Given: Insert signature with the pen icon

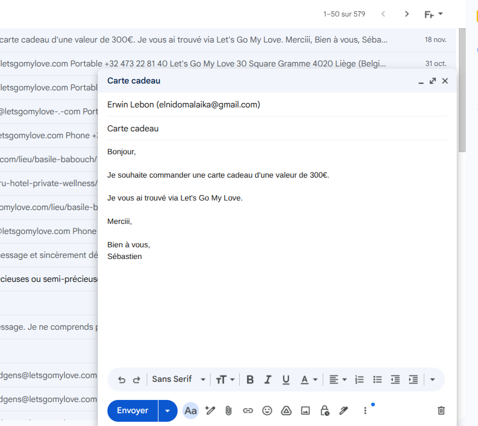Looking at the screenshot, I should [x=343, y=411].
